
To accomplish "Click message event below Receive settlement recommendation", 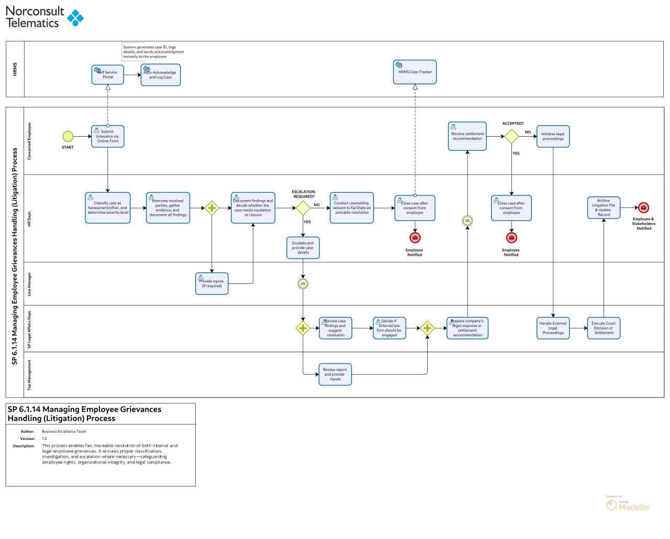I will 467,221.
